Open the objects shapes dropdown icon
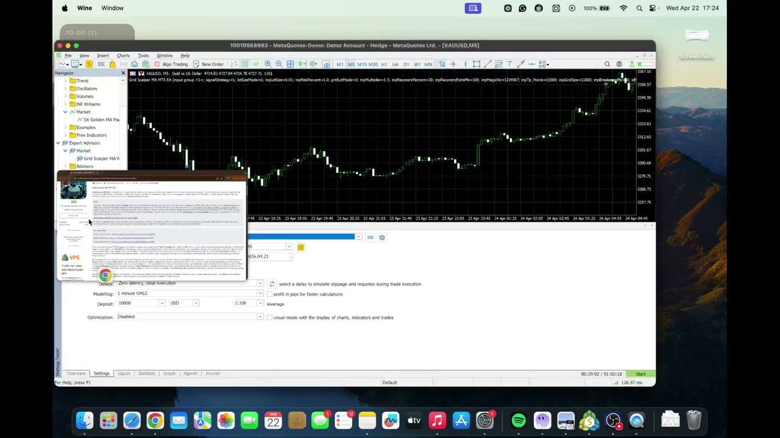 [543, 64]
